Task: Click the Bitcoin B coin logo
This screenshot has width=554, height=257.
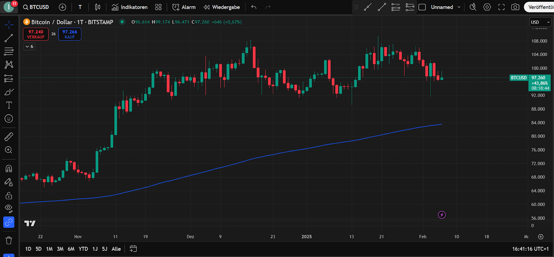Action: tap(26, 22)
